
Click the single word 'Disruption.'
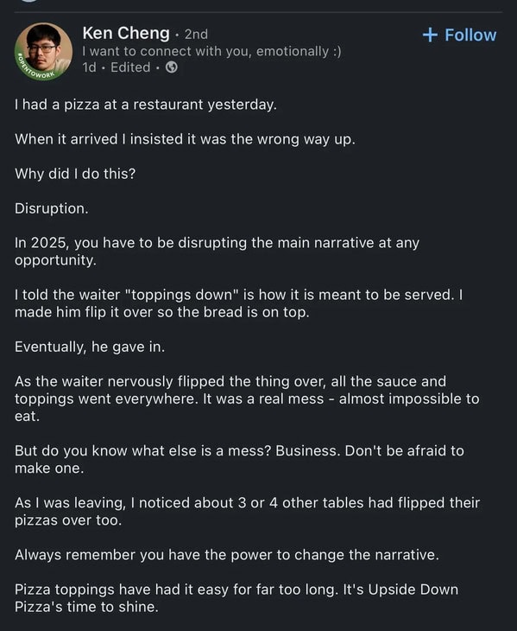[51, 208]
